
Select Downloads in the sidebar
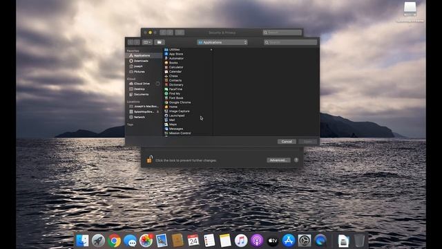click(x=144, y=61)
